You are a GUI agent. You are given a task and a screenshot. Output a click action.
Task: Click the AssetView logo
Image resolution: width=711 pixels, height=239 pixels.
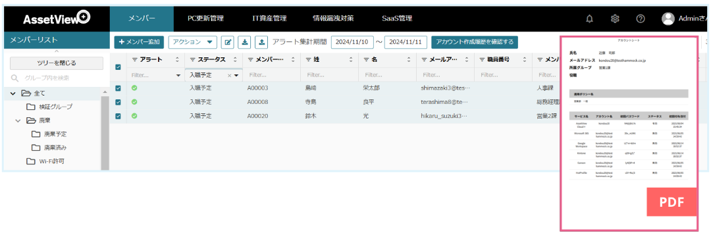pyautogui.click(x=57, y=18)
